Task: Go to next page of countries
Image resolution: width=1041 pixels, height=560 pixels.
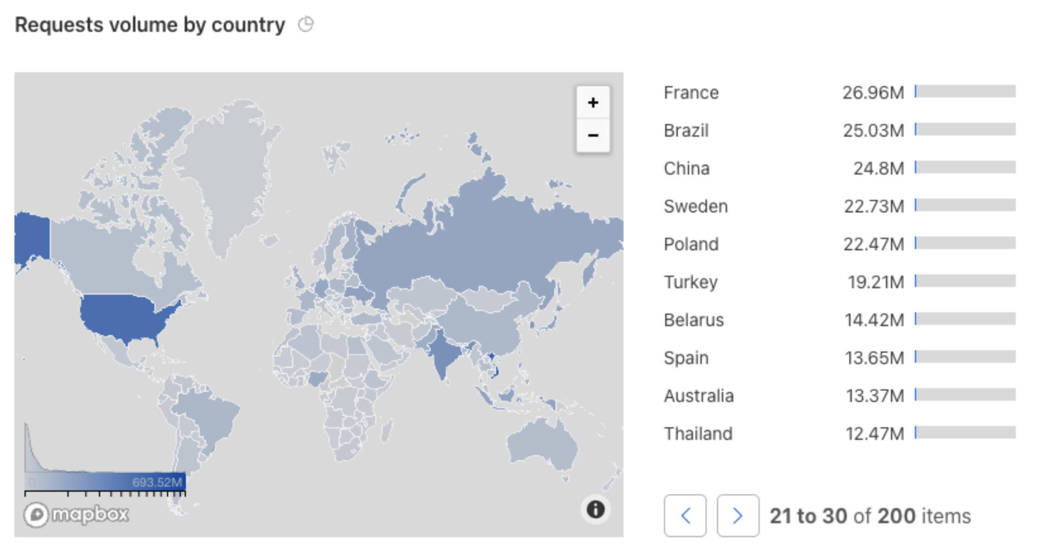Action: click(x=738, y=515)
